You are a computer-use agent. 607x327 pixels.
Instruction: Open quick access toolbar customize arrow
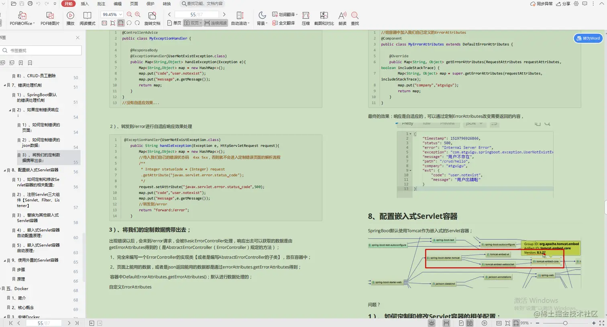(55, 4)
